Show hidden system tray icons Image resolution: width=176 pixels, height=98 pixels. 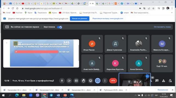pyautogui.click(x=135, y=95)
